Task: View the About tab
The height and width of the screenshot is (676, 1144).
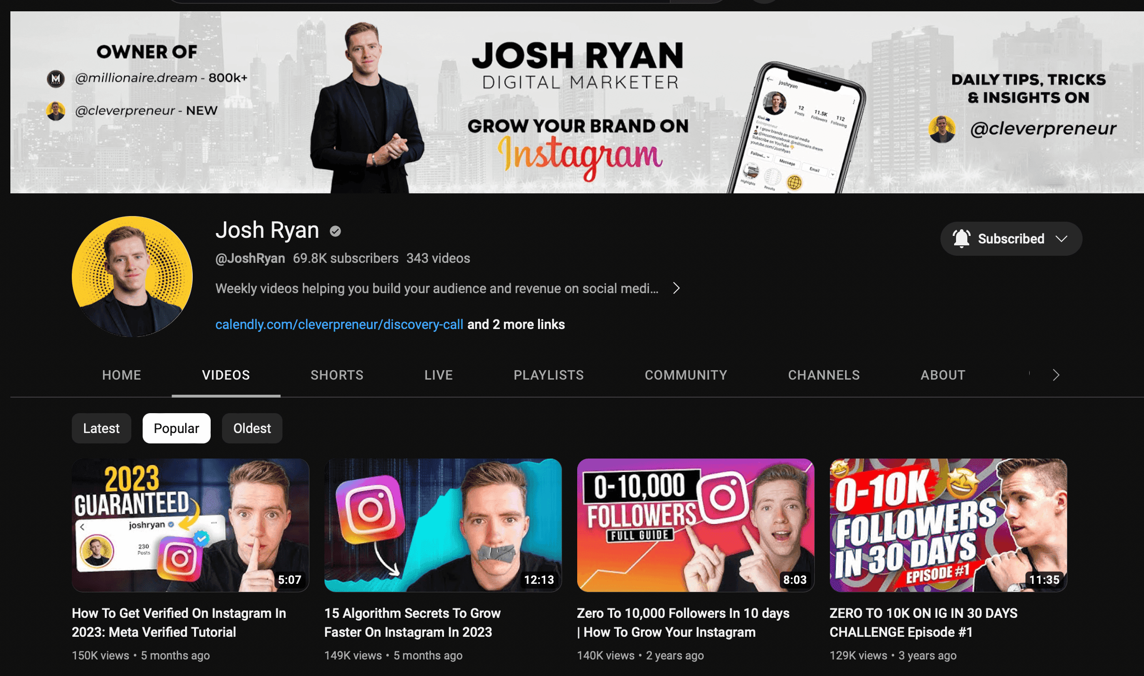Action: point(943,375)
